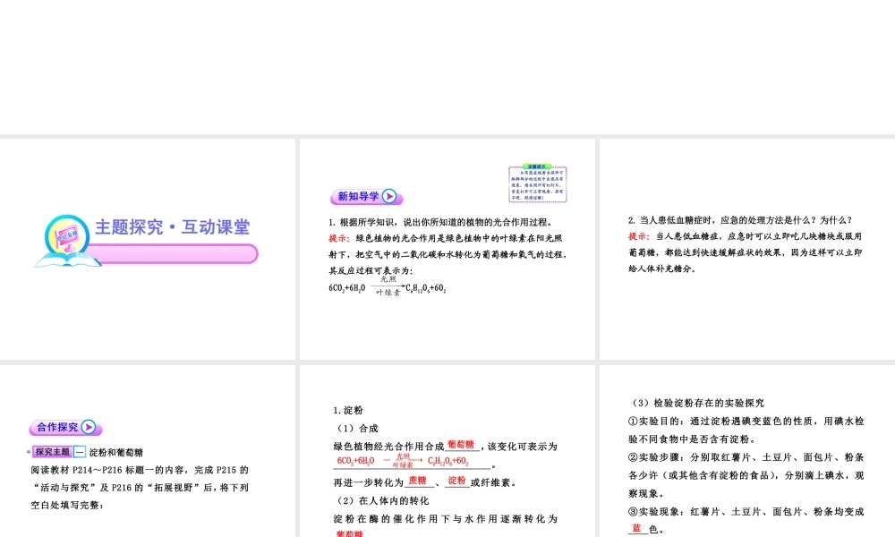Click the red 提示 label under question 1

click(x=339, y=238)
